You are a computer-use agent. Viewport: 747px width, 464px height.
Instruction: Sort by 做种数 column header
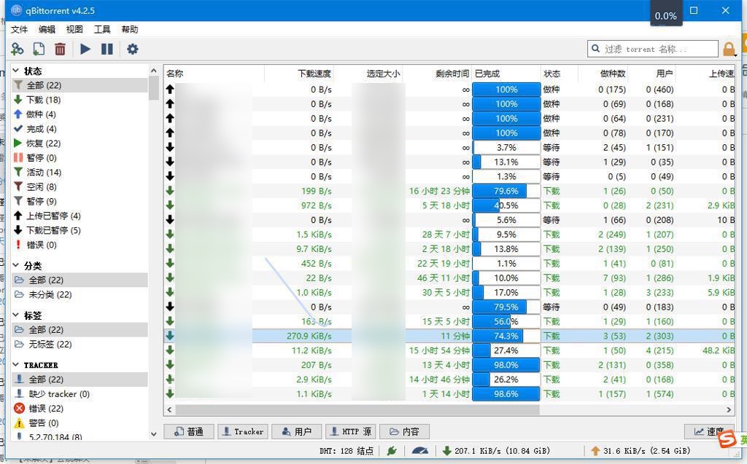[603, 74]
